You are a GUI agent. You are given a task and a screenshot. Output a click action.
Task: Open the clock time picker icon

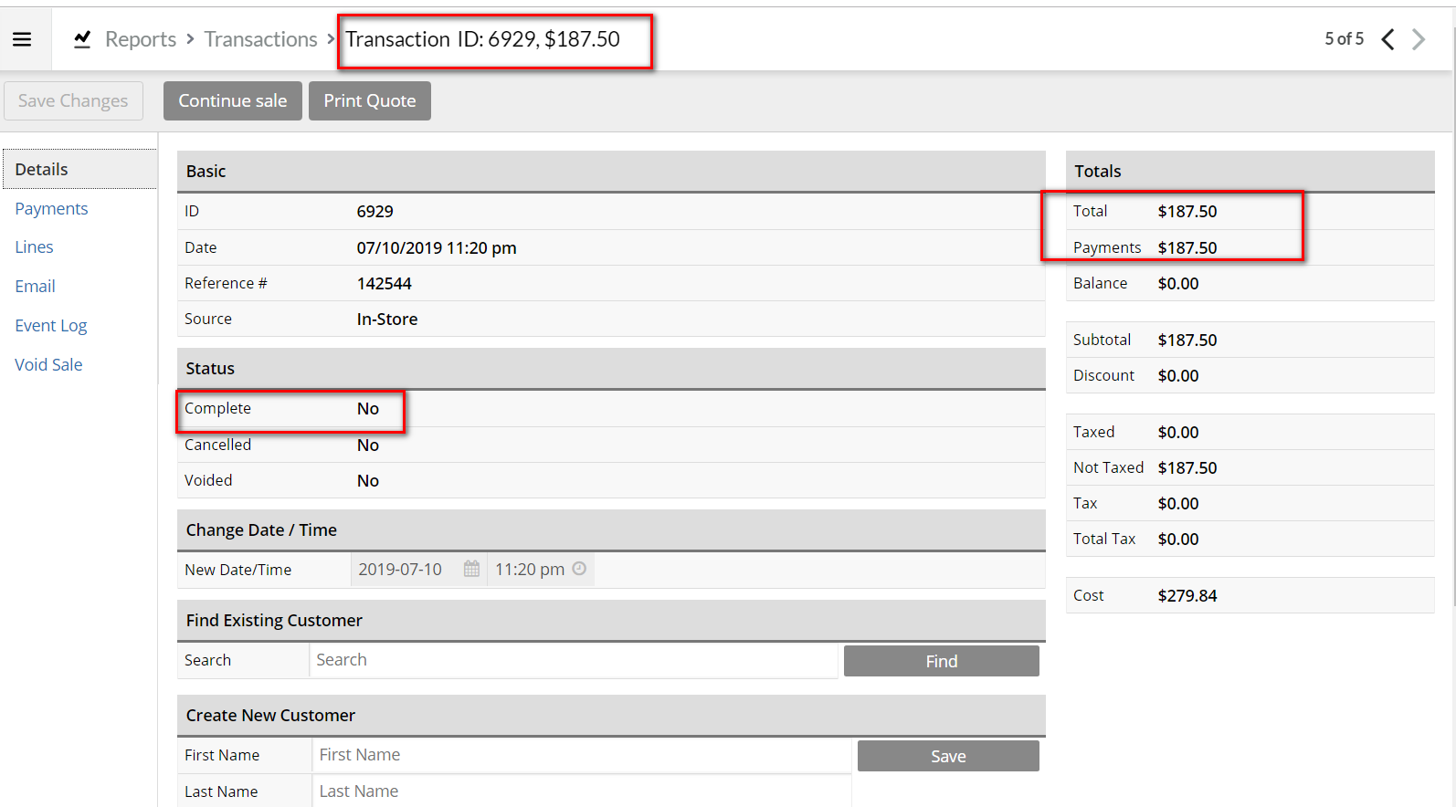coord(579,569)
